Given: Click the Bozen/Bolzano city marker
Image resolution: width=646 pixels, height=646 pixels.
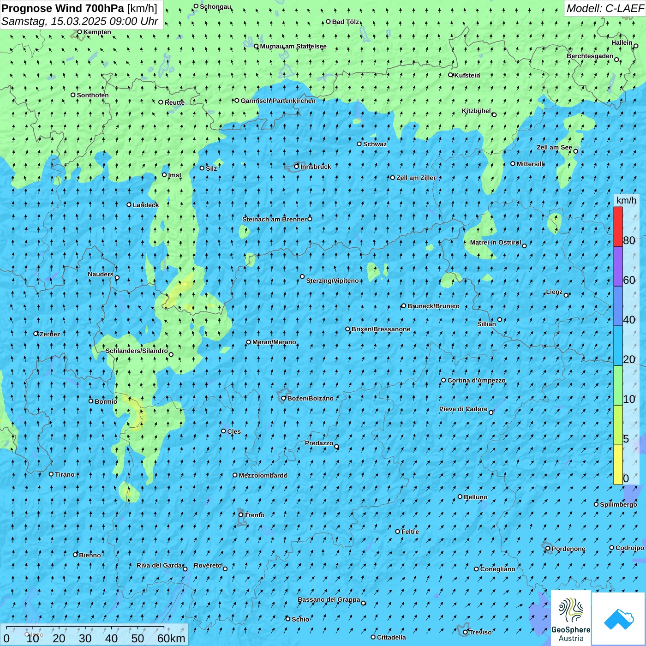Looking at the screenshot, I should (284, 398).
